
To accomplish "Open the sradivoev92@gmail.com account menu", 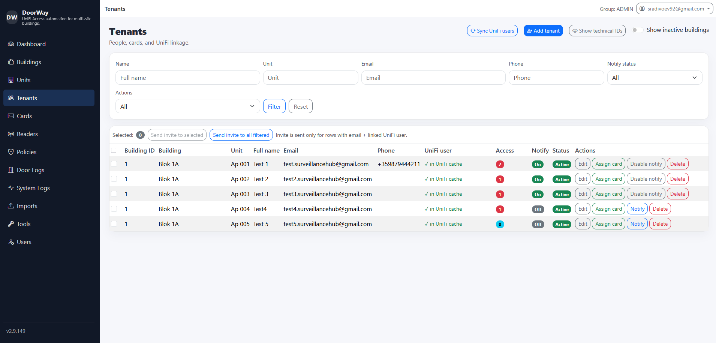I will (x=674, y=9).
